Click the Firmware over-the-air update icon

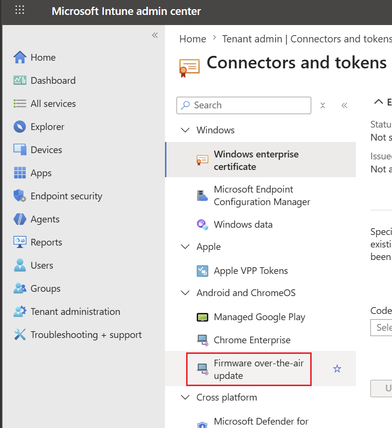(202, 369)
